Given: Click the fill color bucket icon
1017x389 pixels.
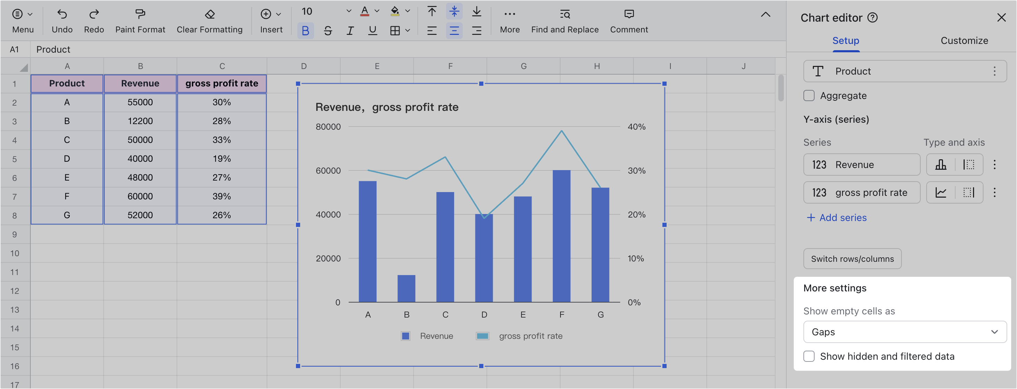Looking at the screenshot, I should 395,12.
